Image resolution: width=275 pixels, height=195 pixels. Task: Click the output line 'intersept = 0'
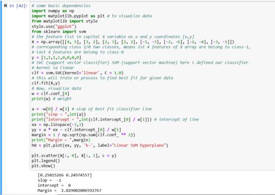(x=54, y=185)
